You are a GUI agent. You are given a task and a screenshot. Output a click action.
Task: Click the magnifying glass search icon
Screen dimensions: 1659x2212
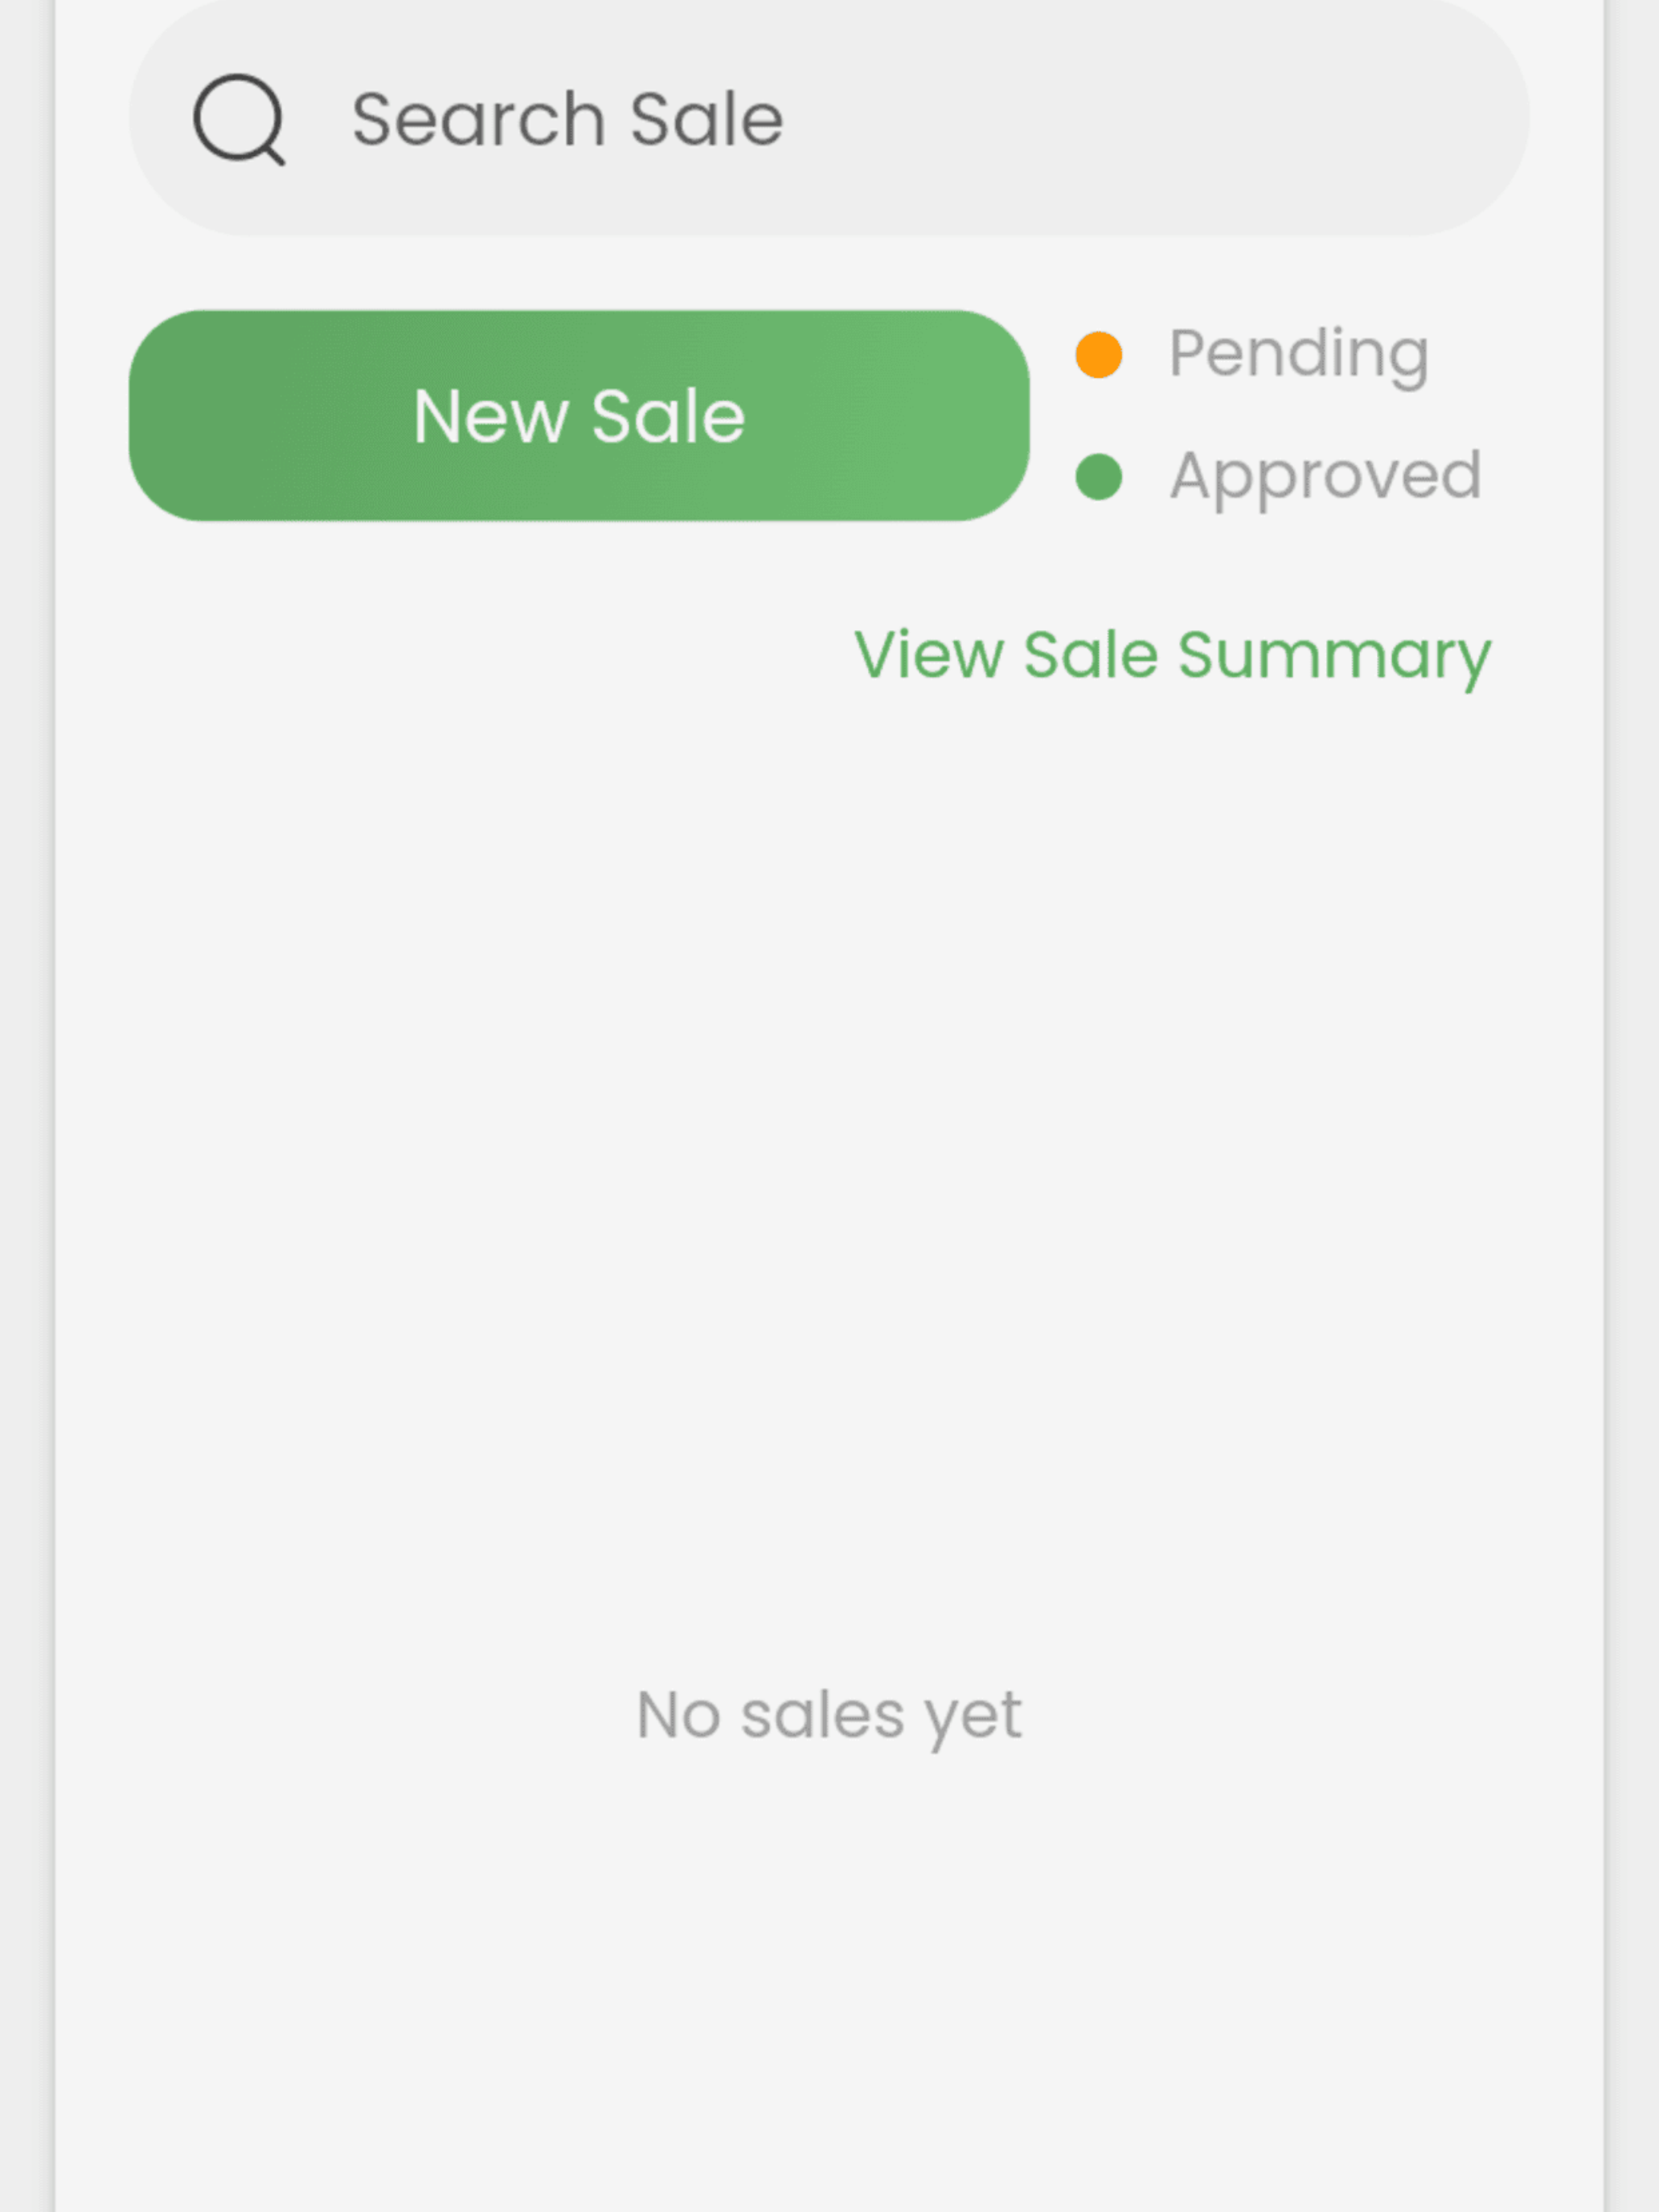(x=239, y=119)
